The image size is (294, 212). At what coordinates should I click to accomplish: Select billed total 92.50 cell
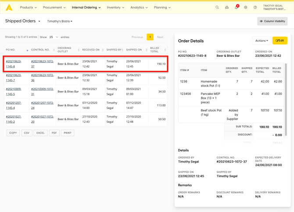coord(158,78)
